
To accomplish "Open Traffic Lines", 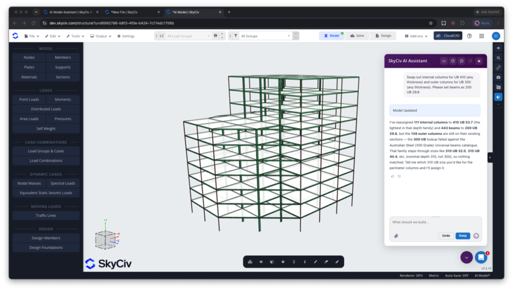I will 46,215.
